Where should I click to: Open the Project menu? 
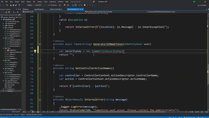(x=17, y=2)
